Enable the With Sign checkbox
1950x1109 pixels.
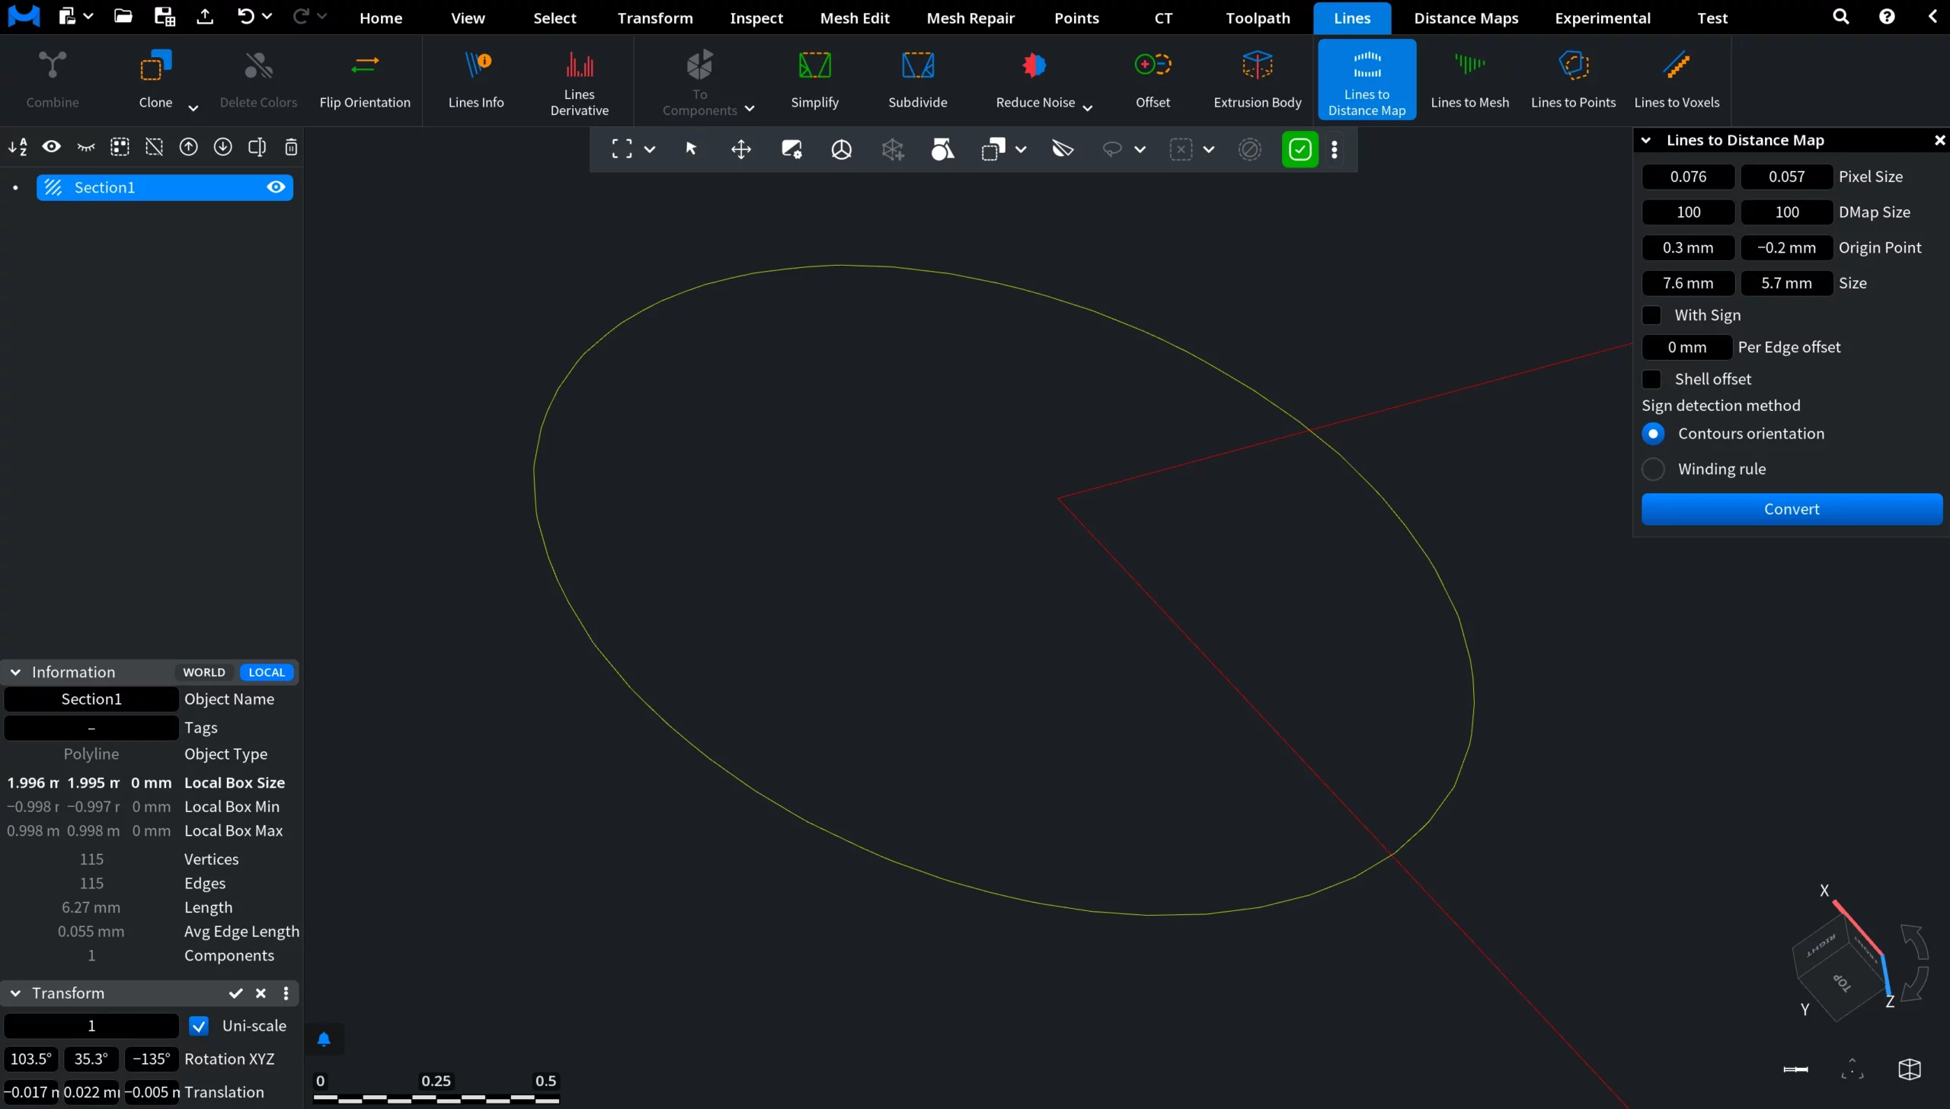(x=1651, y=315)
